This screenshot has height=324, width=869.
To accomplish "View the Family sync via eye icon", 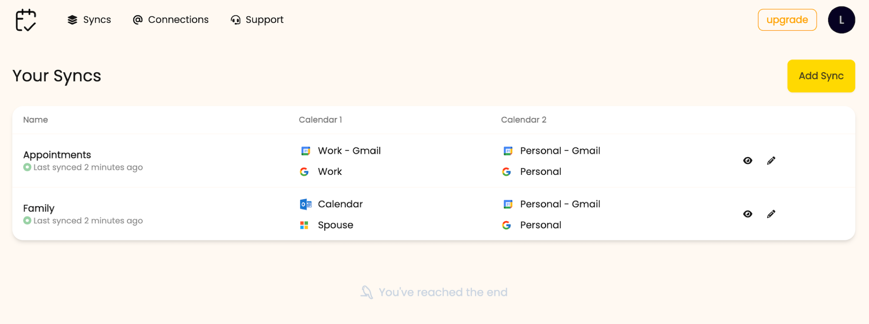I will (747, 214).
